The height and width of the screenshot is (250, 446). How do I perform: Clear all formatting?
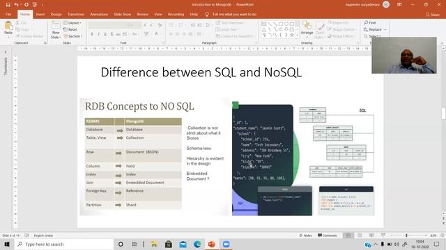click(160, 25)
